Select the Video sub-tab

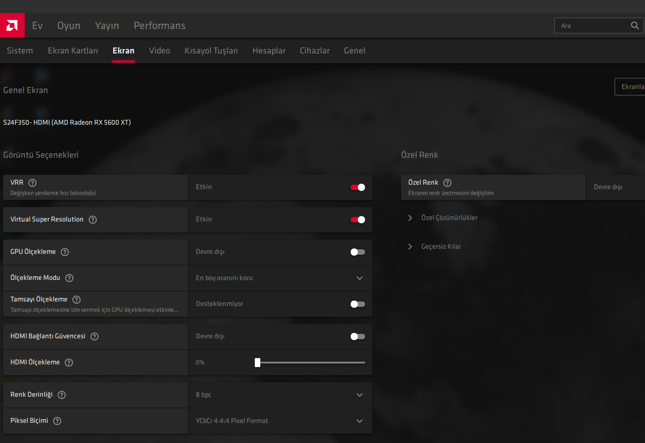[160, 51]
